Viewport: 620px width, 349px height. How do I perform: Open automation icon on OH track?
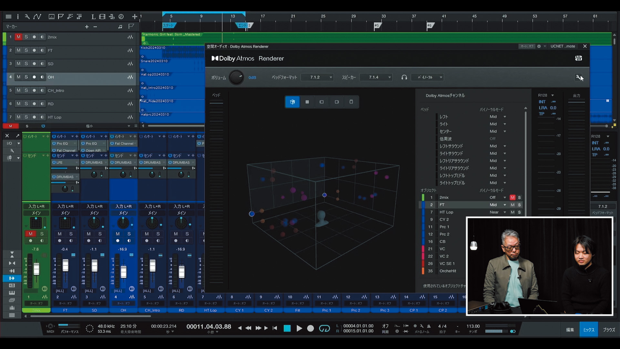[x=130, y=77]
